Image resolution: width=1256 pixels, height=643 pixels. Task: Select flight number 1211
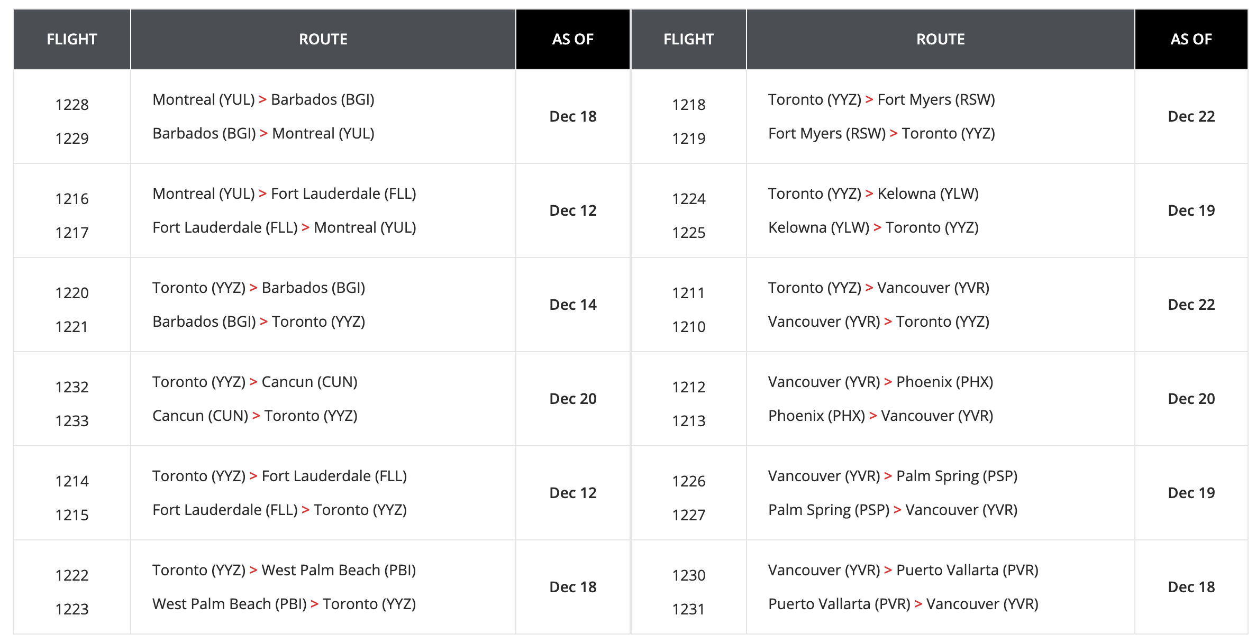coord(688,293)
